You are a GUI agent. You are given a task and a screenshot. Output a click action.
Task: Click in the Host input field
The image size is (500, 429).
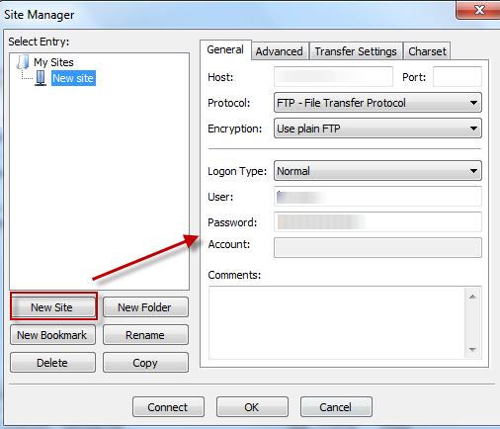[333, 76]
